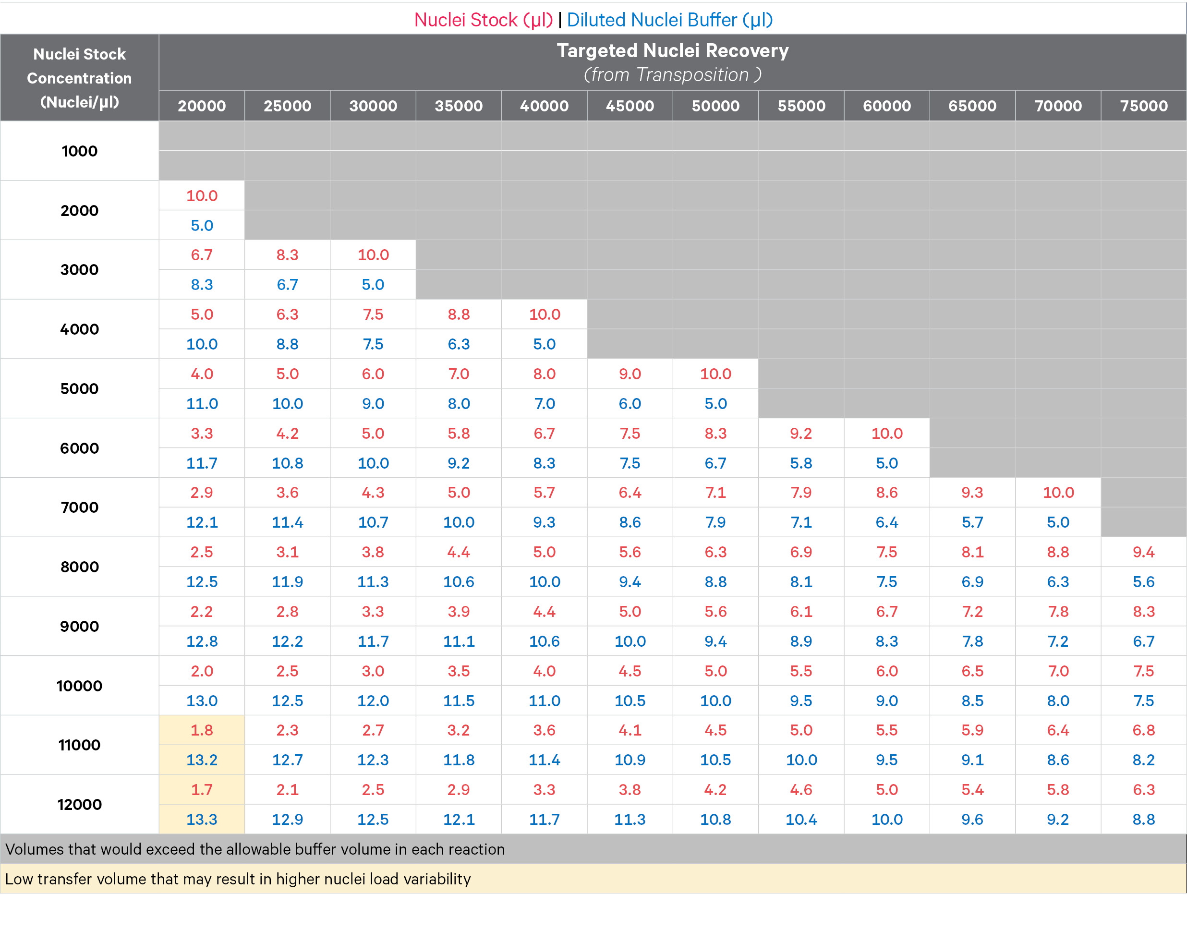Click the gray exceeded buffer volume legend bar
The height and width of the screenshot is (930, 1187).
point(593,849)
